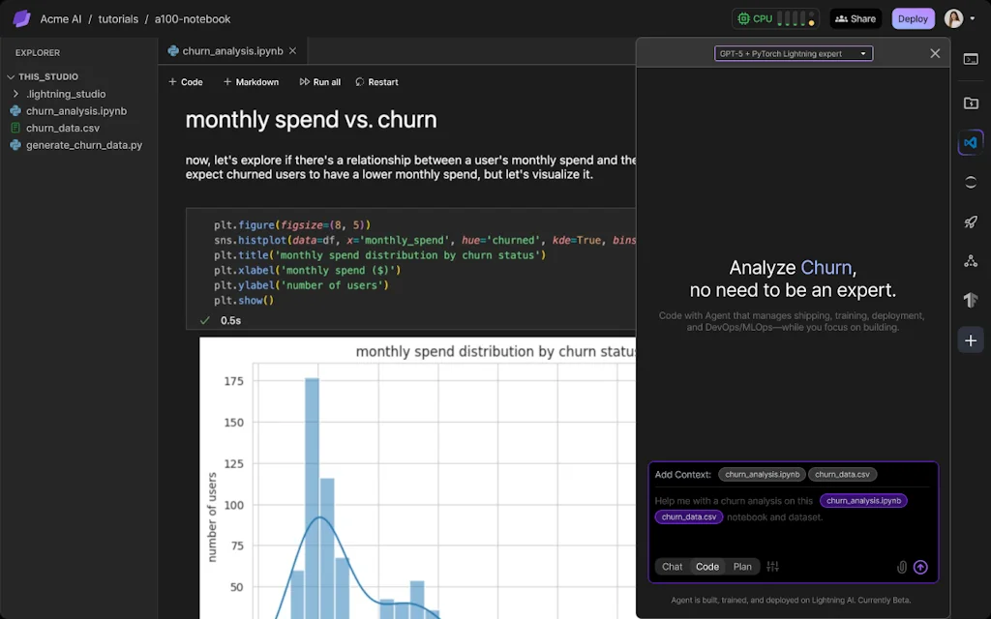Launch the rocket deployment icon in right sidebar
Viewport: 991px width, 619px height.
pos(971,221)
